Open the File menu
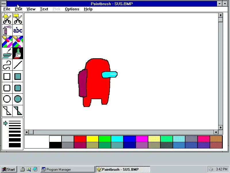Image resolution: width=230 pixels, height=173 pixels. (x=7, y=9)
